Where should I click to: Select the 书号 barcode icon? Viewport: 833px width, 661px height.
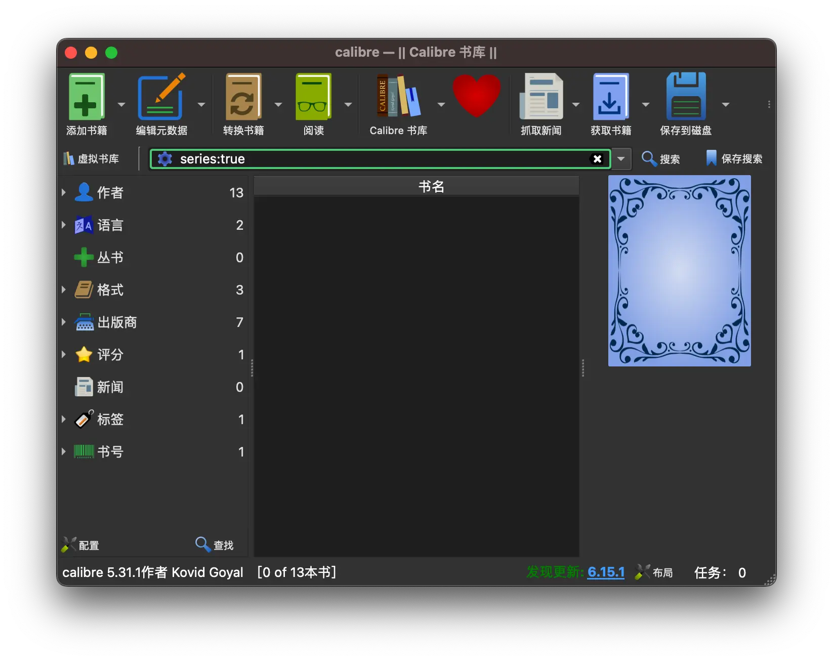pos(84,451)
